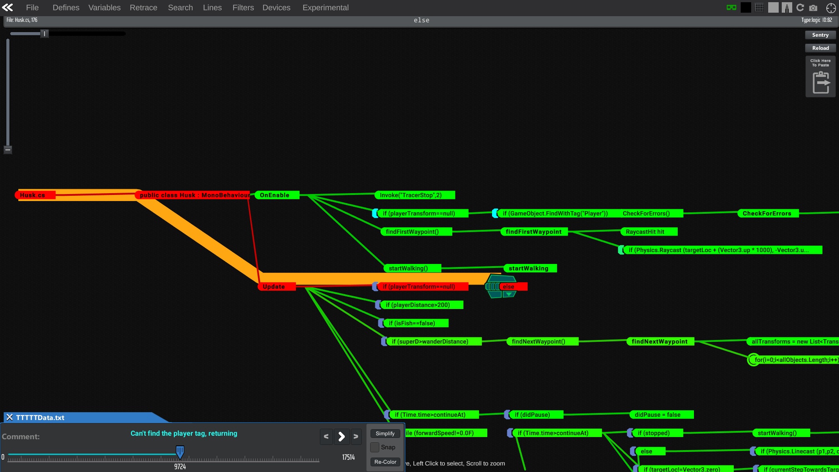Click the shield marker on the timeline slider

point(180,452)
